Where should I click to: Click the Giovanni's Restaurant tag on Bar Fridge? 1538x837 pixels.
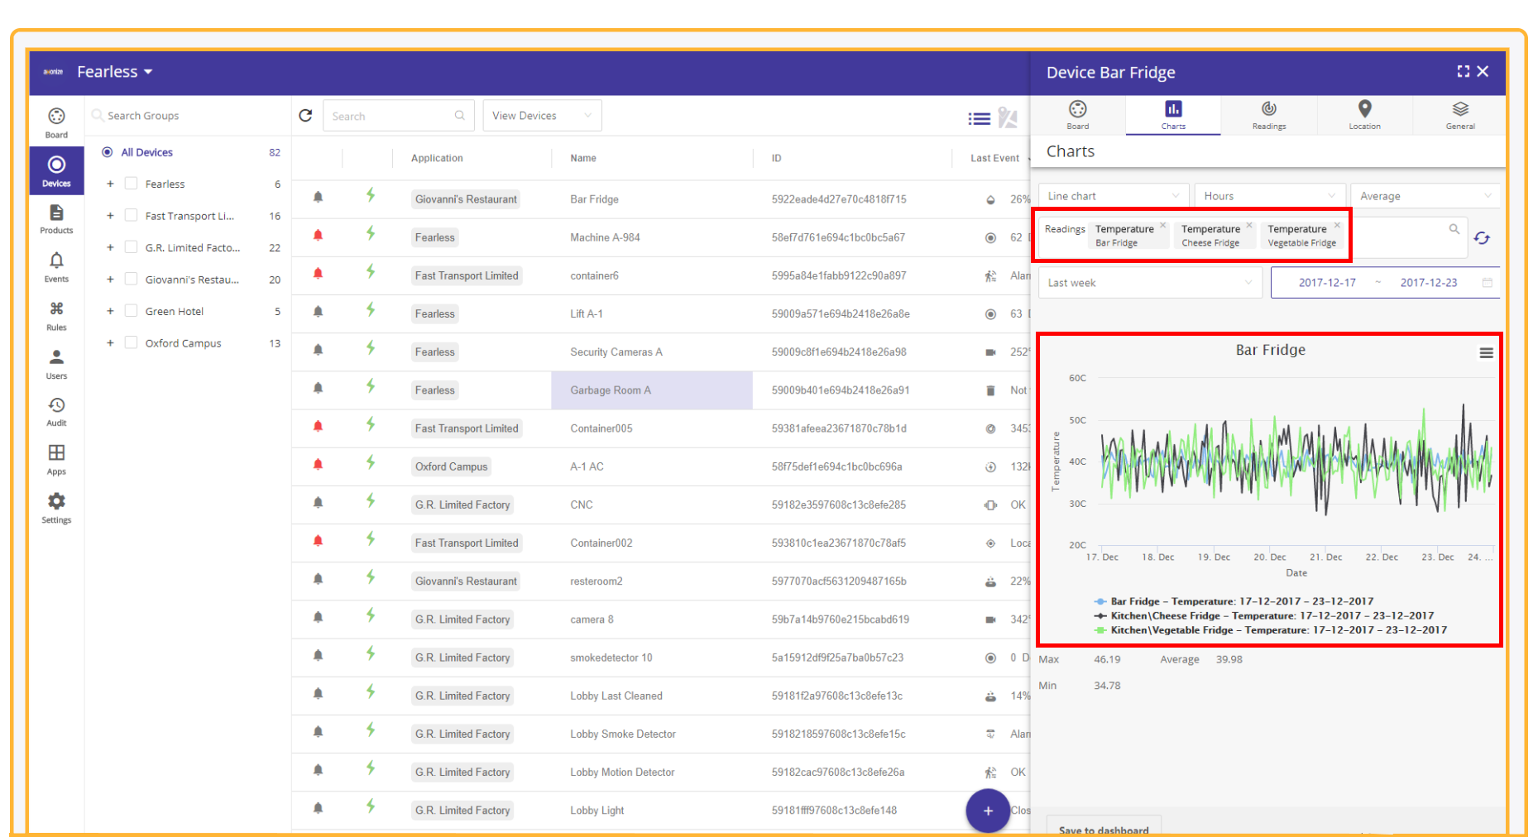click(x=466, y=199)
